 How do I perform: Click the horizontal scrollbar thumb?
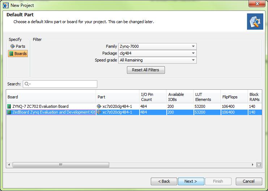click(x=61, y=165)
